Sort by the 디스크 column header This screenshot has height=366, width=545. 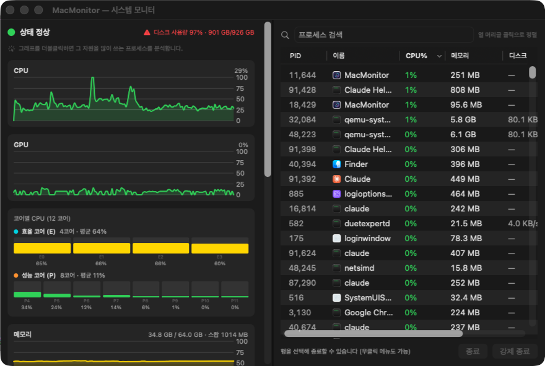coord(518,56)
